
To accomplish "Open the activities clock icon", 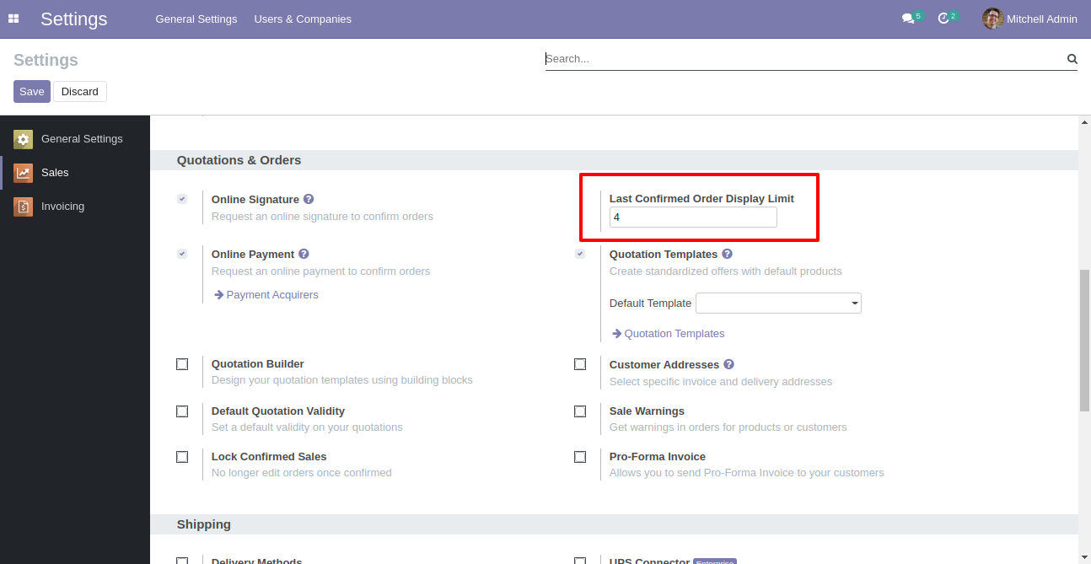I will (x=943, y=19).
